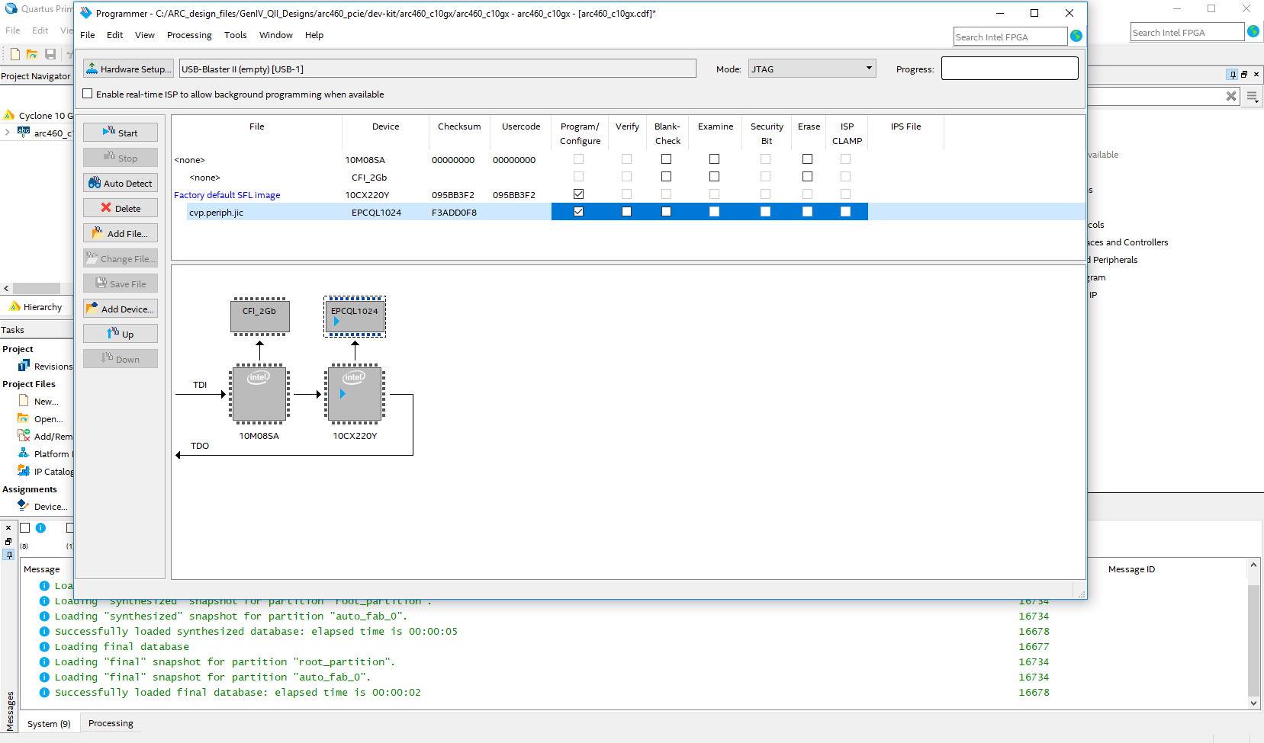1264x743 pixels.
Task: Open Hardware Setup
Action: [128, 69]
